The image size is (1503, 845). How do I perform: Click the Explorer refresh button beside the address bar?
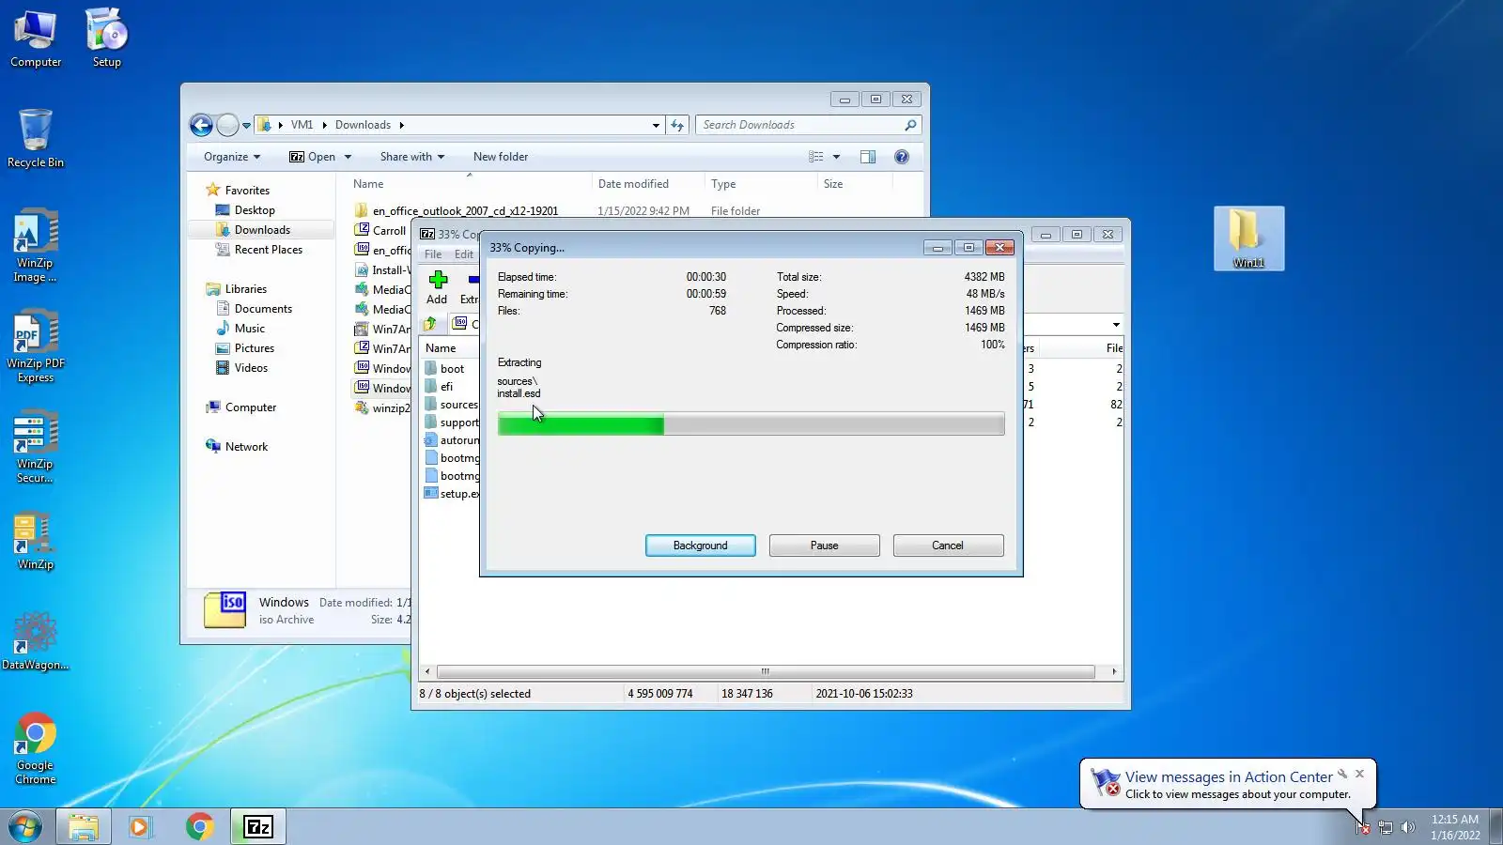coord(677,125)
